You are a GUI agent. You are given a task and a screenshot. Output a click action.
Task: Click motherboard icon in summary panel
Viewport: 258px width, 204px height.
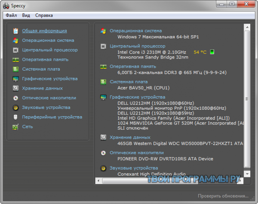click(x=103, y=82)
